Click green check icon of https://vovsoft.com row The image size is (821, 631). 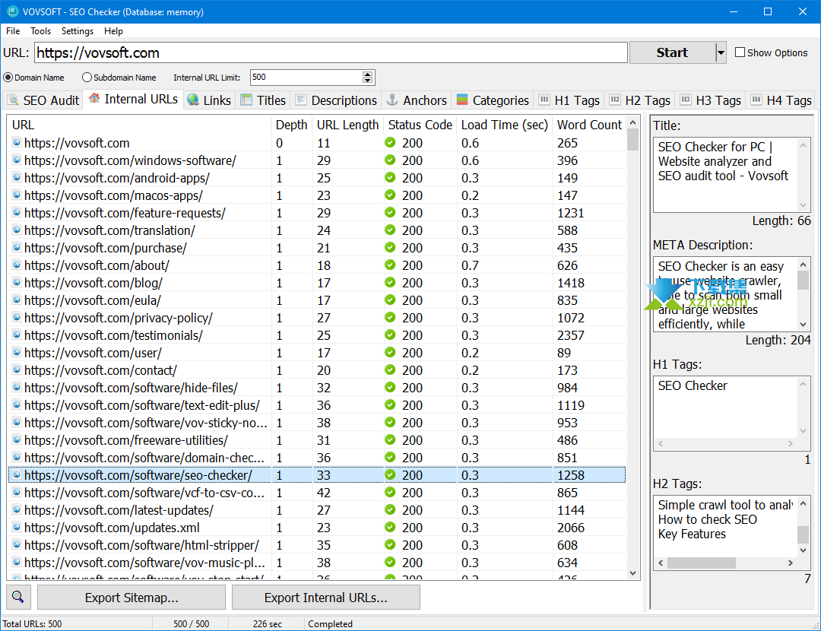point(390,142)
